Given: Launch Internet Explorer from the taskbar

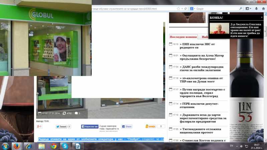Looking at the screenshot, I should (29, 146).
